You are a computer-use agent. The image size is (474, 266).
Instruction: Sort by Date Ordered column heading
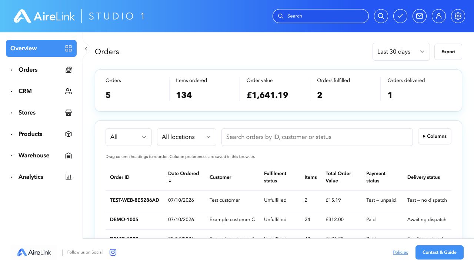coord(184,177)
